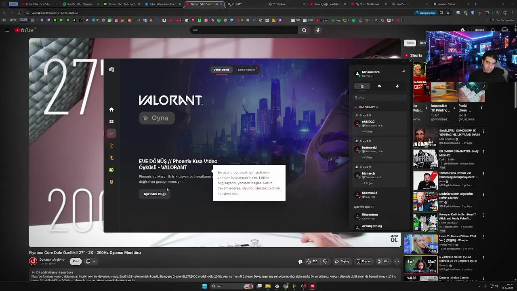Collapse the VALORANT 4 friends group

[x=366, y=107]
